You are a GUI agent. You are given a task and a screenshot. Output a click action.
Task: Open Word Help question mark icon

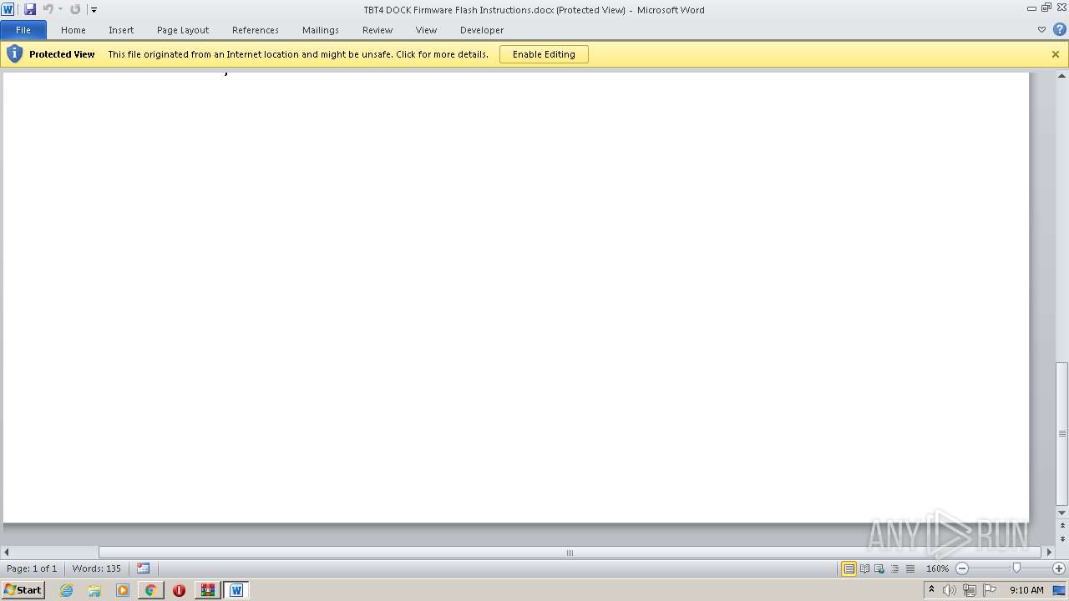point(1059,30)
